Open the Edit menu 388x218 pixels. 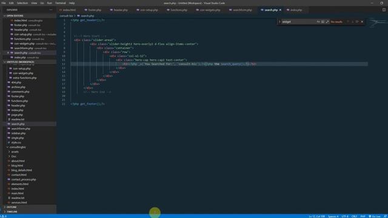(11, 3)
